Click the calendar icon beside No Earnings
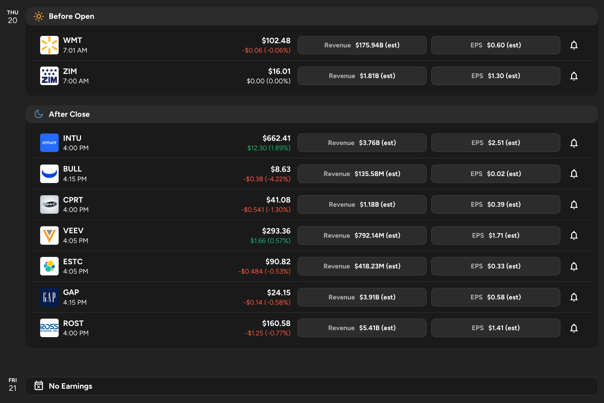 point(39,386)
